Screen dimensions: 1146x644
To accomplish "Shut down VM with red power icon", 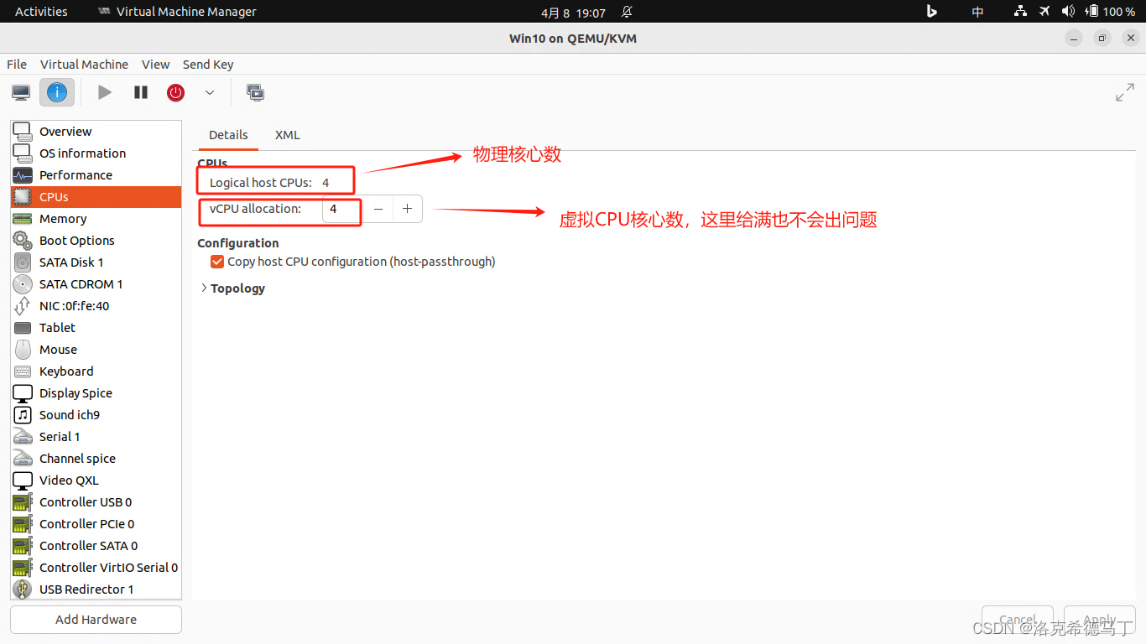I will [x=175, y=92].
